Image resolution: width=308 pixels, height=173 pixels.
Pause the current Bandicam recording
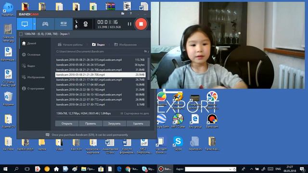click(x=129, y=24)
